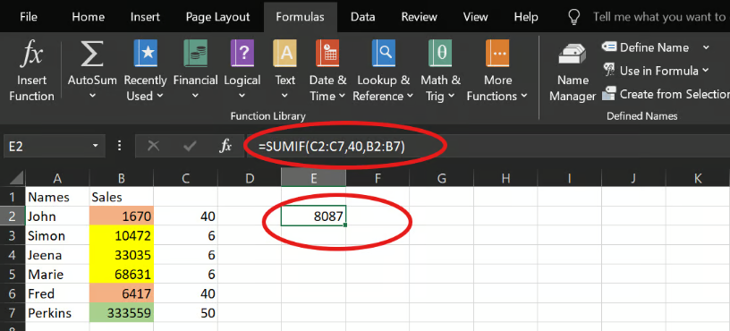This screenshot has width=730, height=331.
Task: Select the cell with Jeena
Action: coord(57,255)
